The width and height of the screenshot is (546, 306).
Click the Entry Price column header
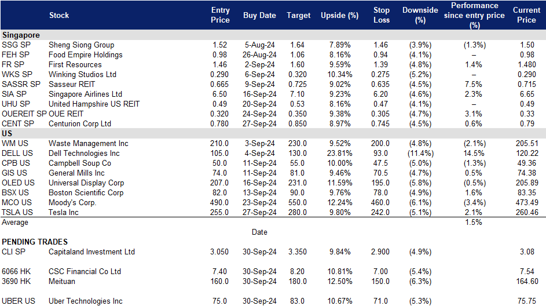click(x=220, y=15)
